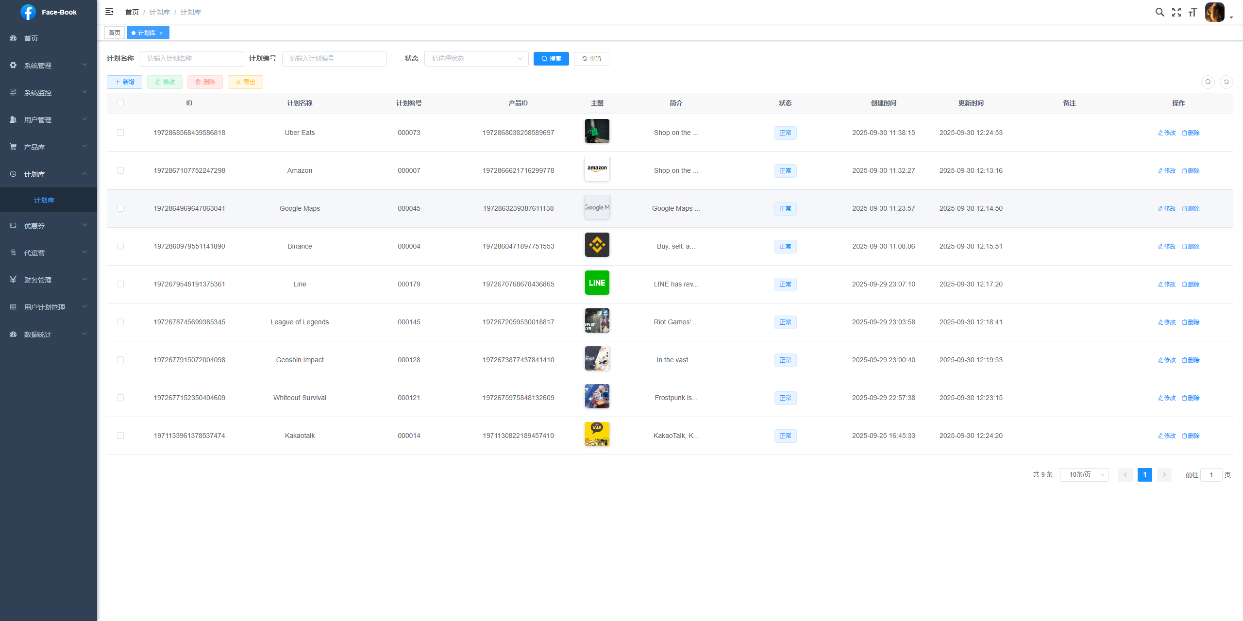Tick the Binance row checkbox
1243x621 pixels.
pos(120,246)
